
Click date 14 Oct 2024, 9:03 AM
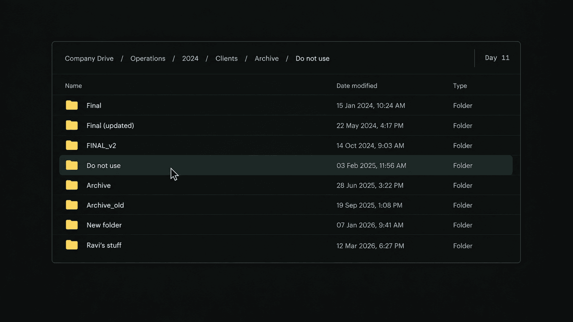pos(370,146)
